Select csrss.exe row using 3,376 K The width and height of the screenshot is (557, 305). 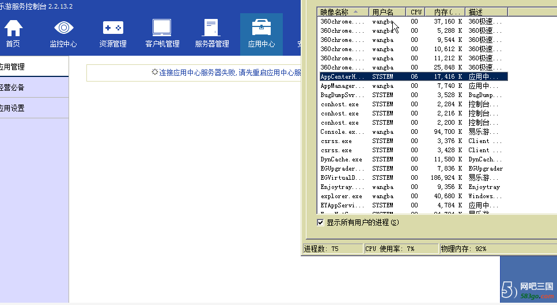coord(414,141)
